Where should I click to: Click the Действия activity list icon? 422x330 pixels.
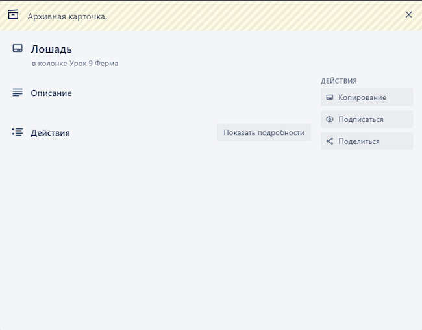(x=18, y=132)
